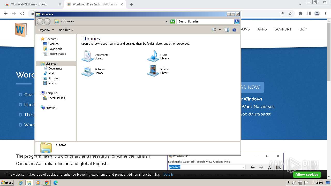Open Microsoft Edge from taskbar
Screen dimensions: 331x186
point(55,183)
